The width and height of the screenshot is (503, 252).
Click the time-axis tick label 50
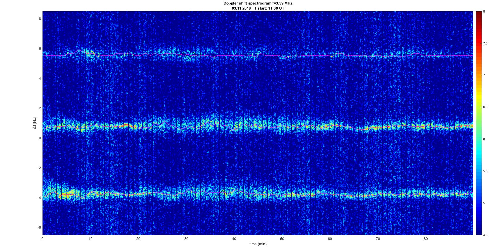point(282,239)
